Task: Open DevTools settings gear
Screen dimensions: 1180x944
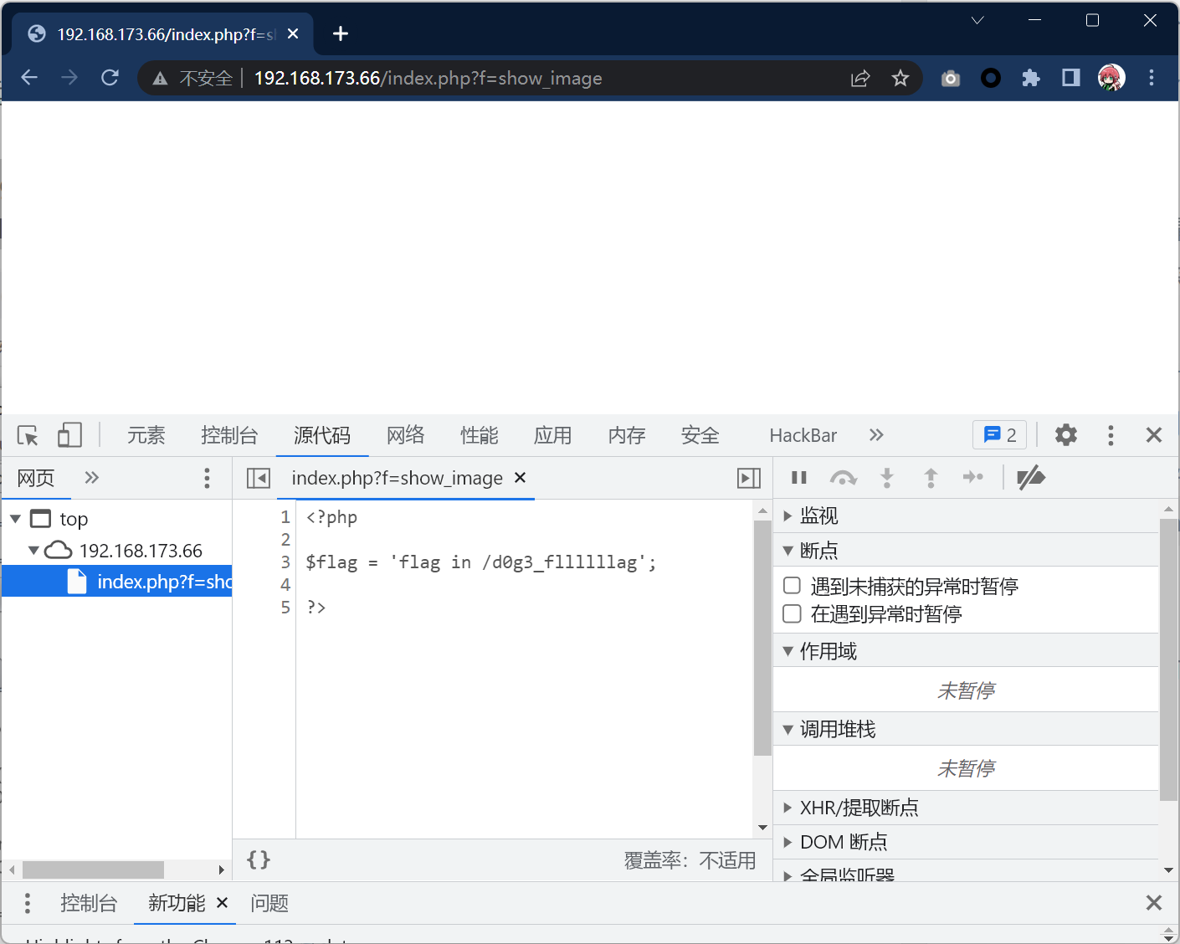Action: click(1065, 435)
